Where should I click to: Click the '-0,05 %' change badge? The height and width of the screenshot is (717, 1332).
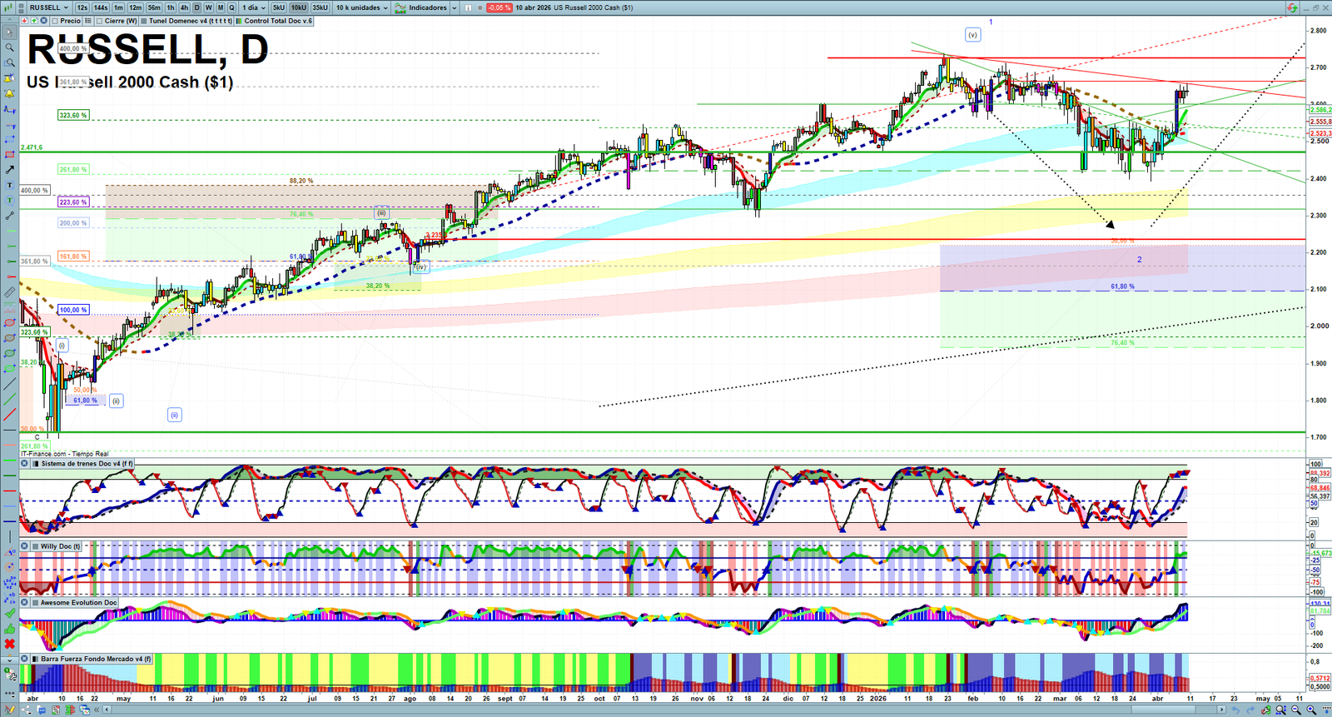point(499,7)
